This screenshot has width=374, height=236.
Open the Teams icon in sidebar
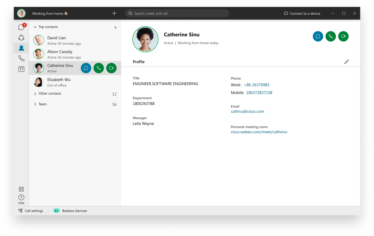[21, 38]
